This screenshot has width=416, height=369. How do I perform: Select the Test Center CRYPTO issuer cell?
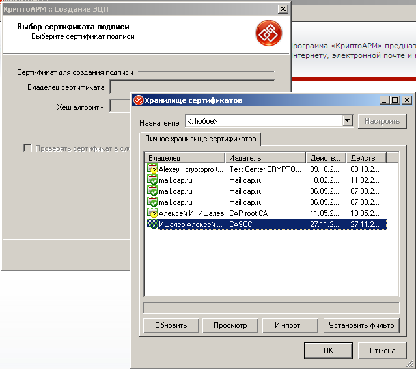pyautogui.click(x=266, y=169)
